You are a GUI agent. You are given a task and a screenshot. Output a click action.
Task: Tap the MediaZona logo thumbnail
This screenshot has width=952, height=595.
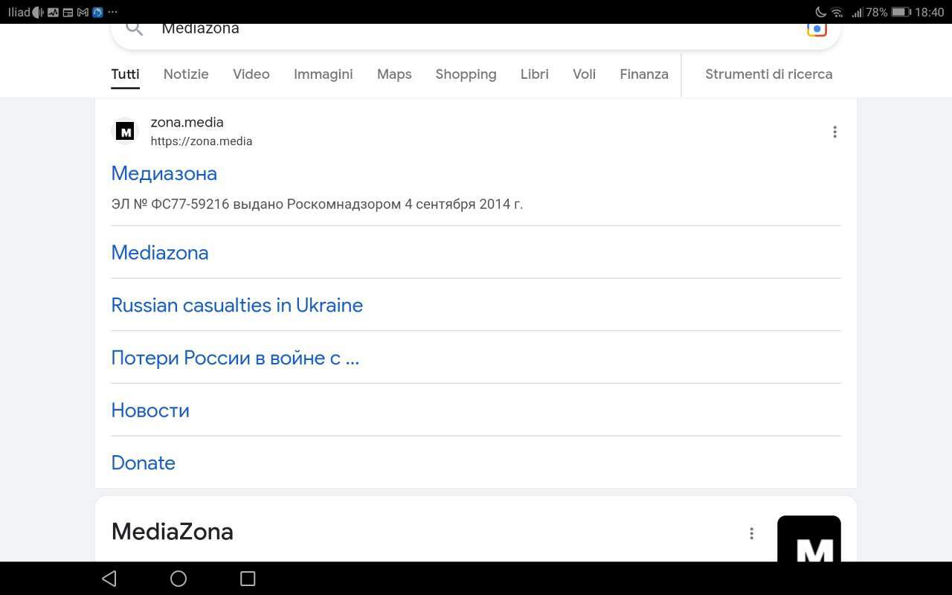[x=809, y=538]
